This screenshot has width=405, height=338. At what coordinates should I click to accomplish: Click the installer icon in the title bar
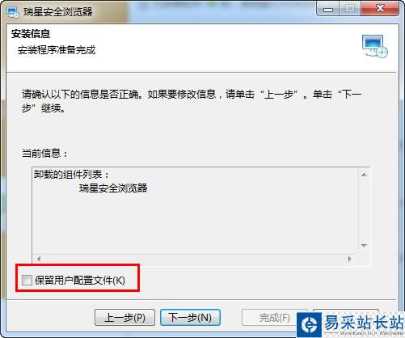click(x=13, y=12)
